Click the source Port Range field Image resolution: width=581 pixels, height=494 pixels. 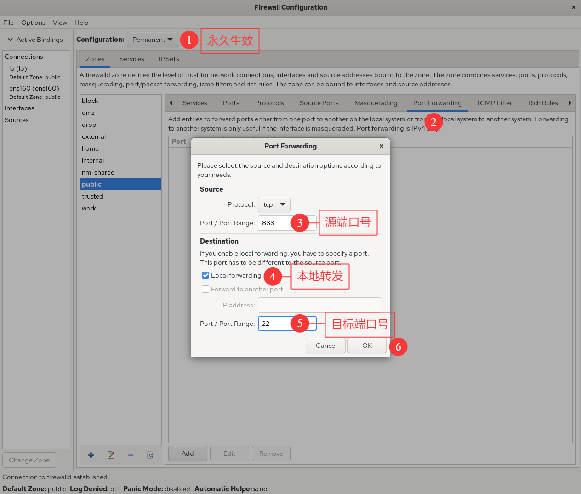click(275, 223)
